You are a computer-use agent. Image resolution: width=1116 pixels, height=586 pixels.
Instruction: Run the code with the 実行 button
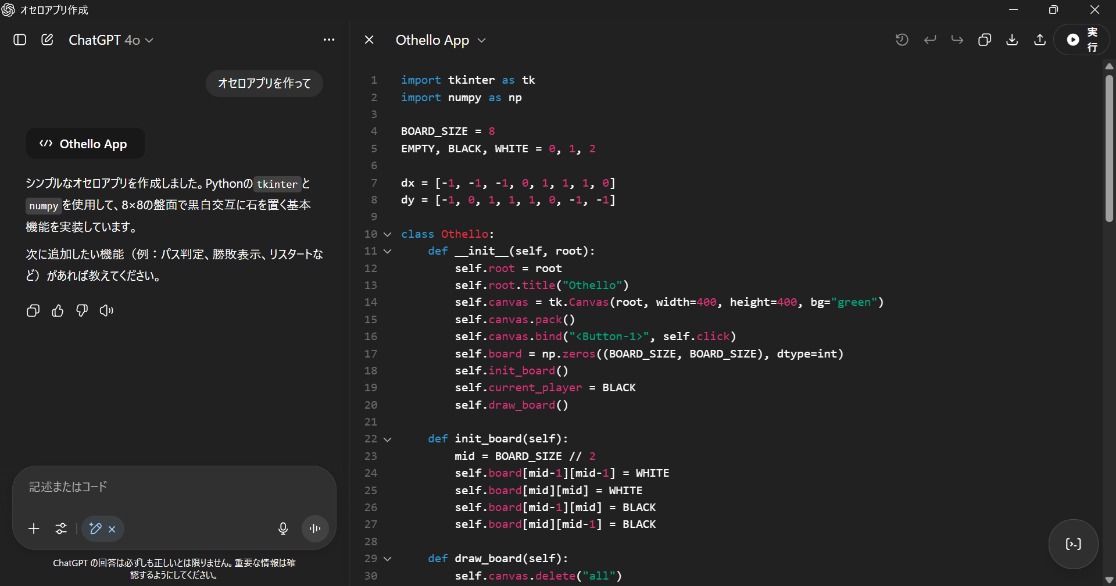[1082, 40]
